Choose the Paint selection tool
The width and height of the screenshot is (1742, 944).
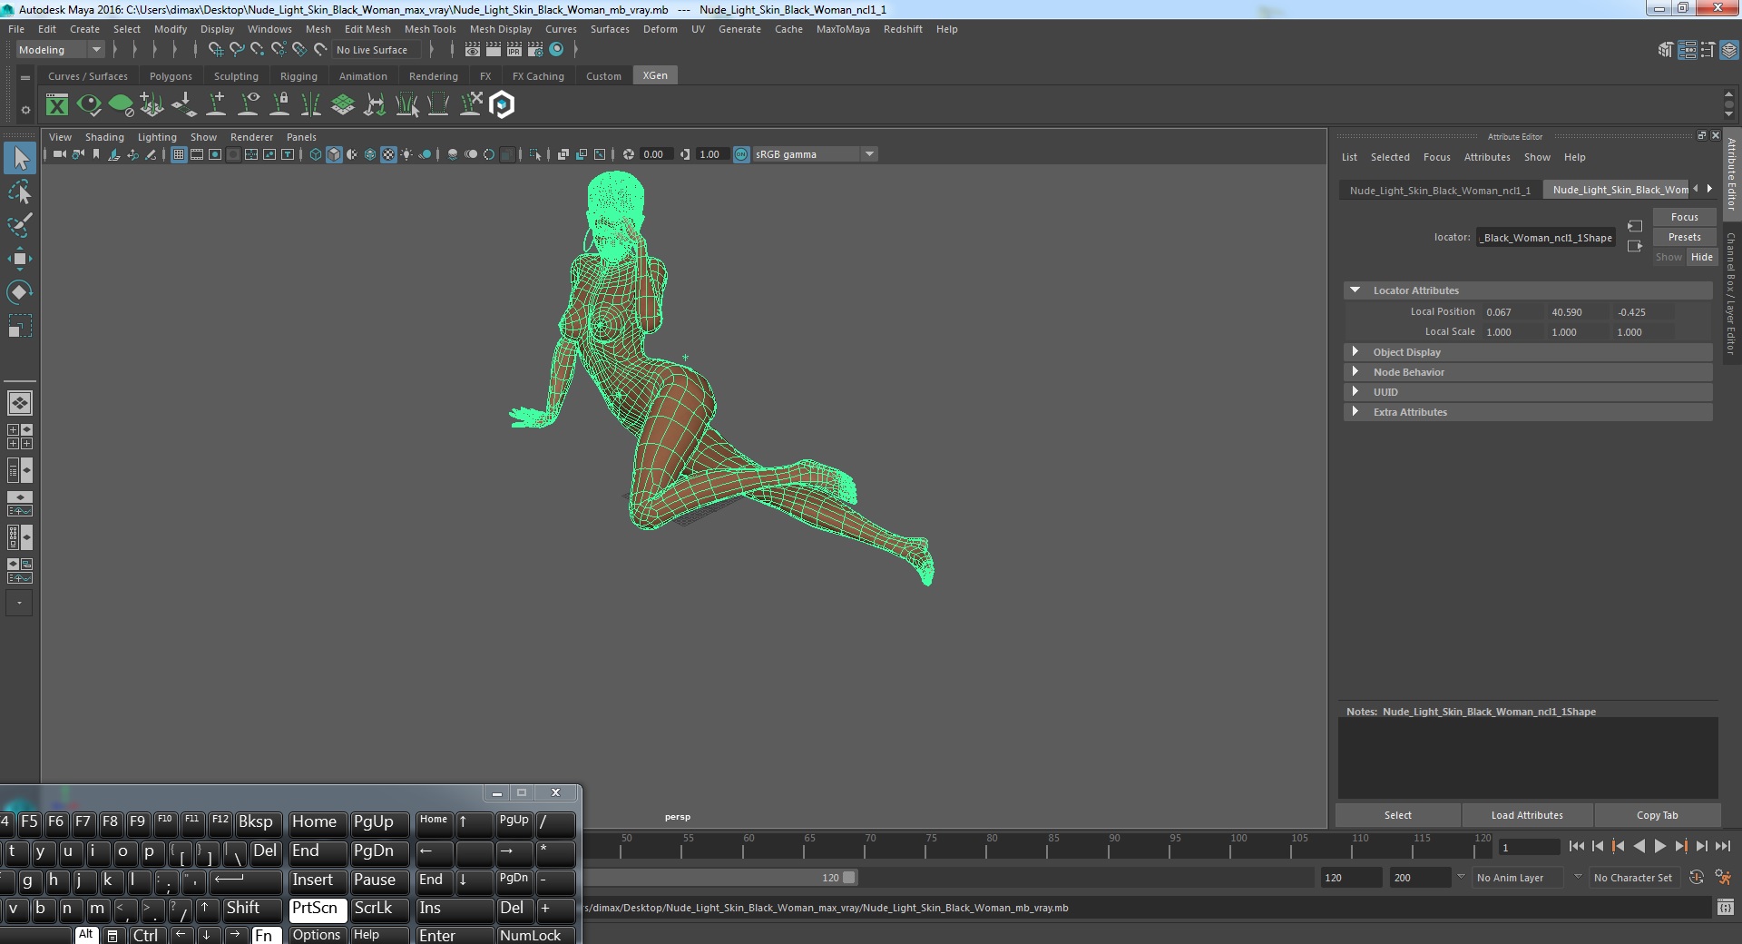coord(20,225)
